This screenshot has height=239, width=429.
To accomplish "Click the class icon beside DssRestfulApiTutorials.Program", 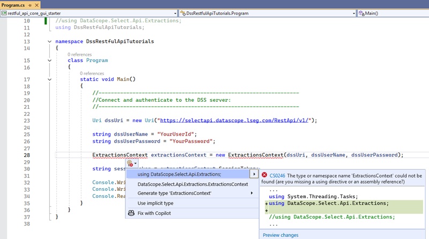I will [182, 13].
